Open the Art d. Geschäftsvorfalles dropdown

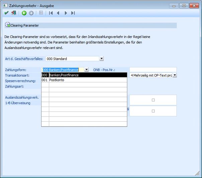[x=102, y=59]
